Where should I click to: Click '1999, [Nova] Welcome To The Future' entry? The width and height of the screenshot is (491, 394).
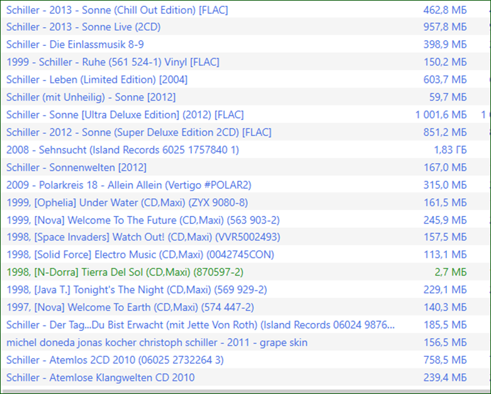[x=143, y=220]
